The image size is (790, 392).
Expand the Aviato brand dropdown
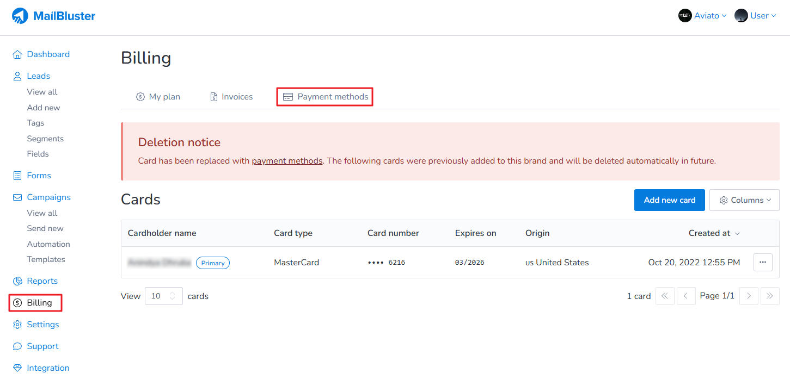coord(702,16)
